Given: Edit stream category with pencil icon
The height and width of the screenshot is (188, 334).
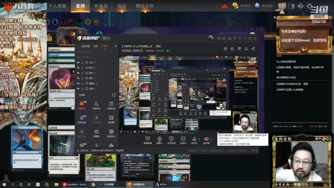Looking at the screenshot, I should (142, 51).
